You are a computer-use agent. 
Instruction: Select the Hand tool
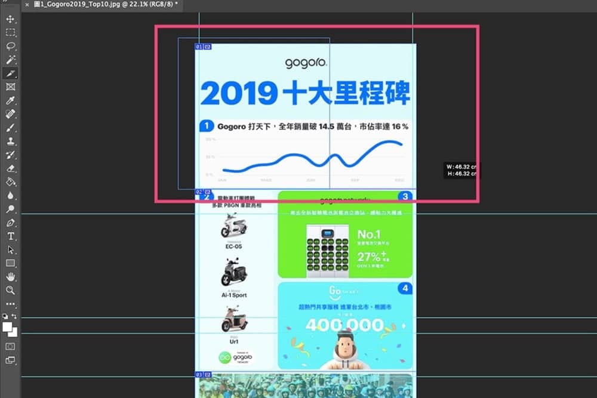tap(10, 277)
